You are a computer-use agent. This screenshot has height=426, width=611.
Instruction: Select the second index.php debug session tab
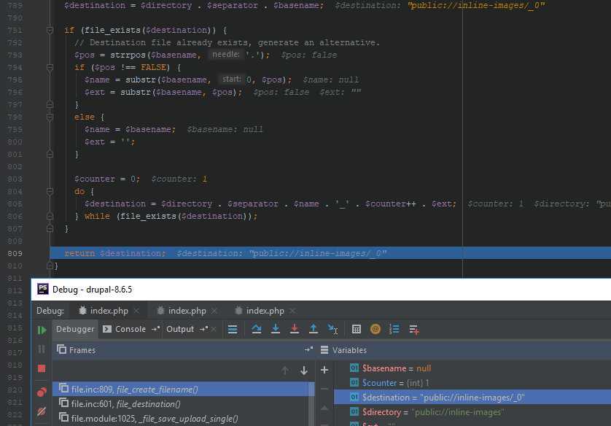point(187,311)
